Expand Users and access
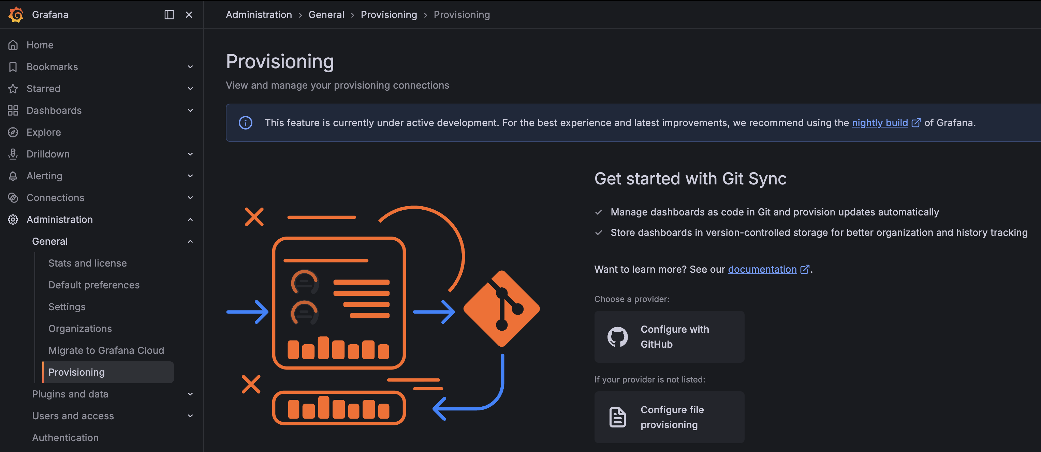This screenshot has height=452, width=1041. pos(190,416)
